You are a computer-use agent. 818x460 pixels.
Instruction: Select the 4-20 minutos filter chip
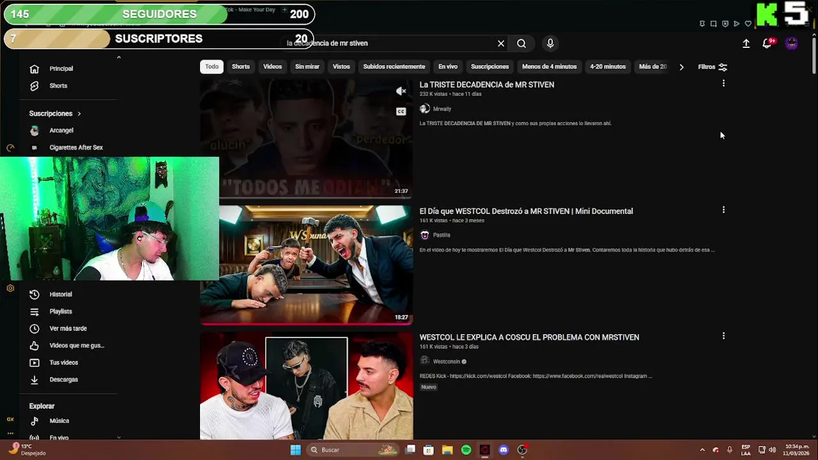(x=608, y=66)
